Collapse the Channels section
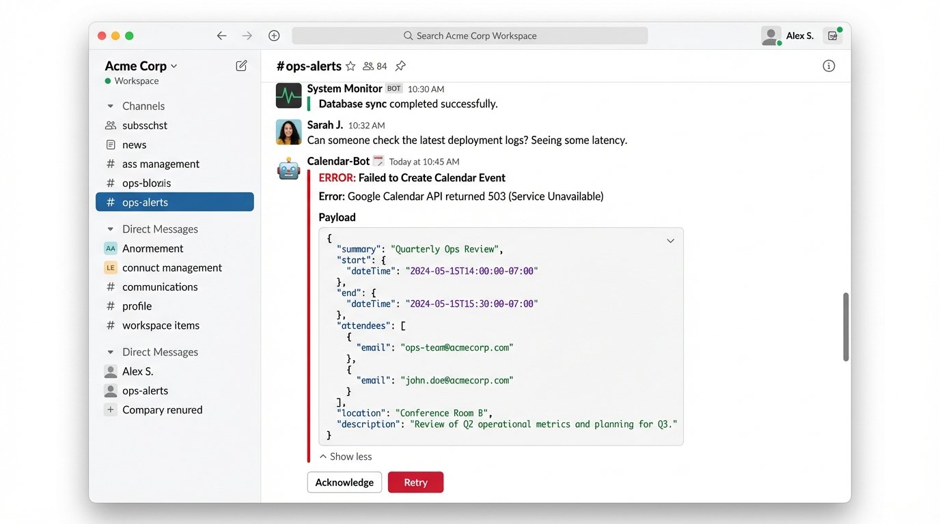This screenshot has width=940, height=524. click(109, 106)
